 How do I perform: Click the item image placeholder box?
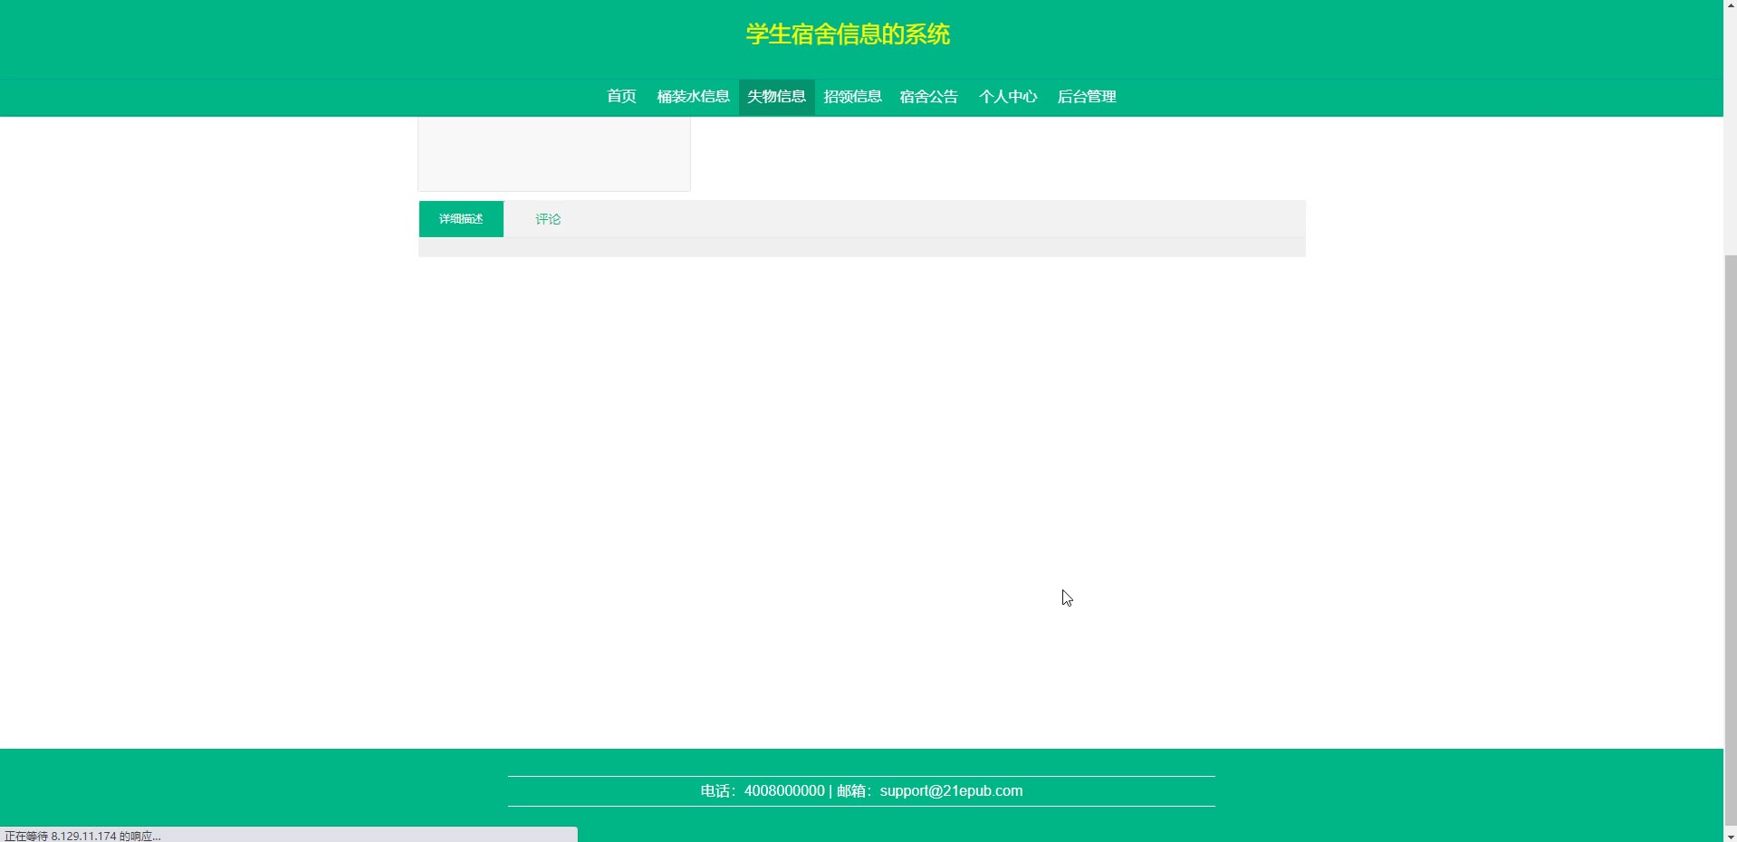[x=554, y=154]
